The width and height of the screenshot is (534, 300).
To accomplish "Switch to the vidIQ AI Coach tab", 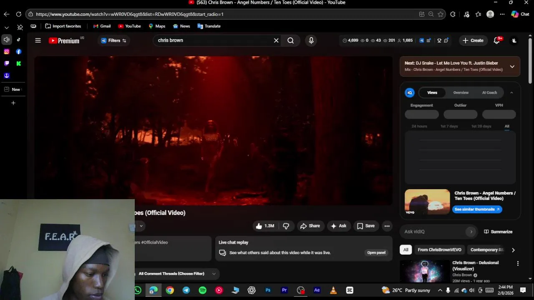I will [489, 92].
